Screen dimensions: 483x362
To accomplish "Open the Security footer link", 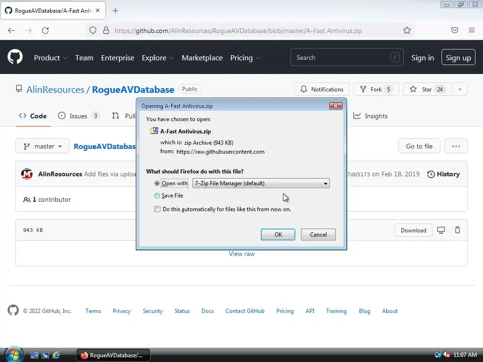I will (x=153, y=311).
